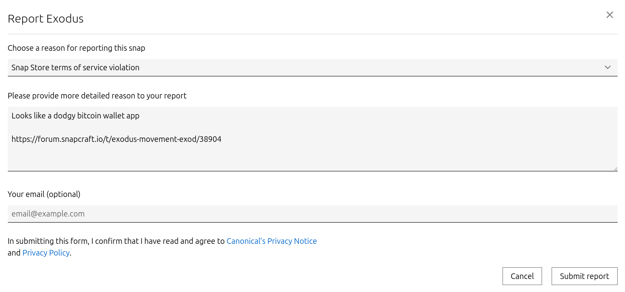Cancel the report dialog
The height and width of the screenshot is (292, 625).
pyautogui.click(x=522, y=276)
